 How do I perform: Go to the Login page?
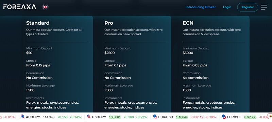227,7
